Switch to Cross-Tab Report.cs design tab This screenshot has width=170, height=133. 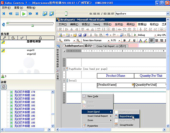pyautogui.click(x=111, y=46)
